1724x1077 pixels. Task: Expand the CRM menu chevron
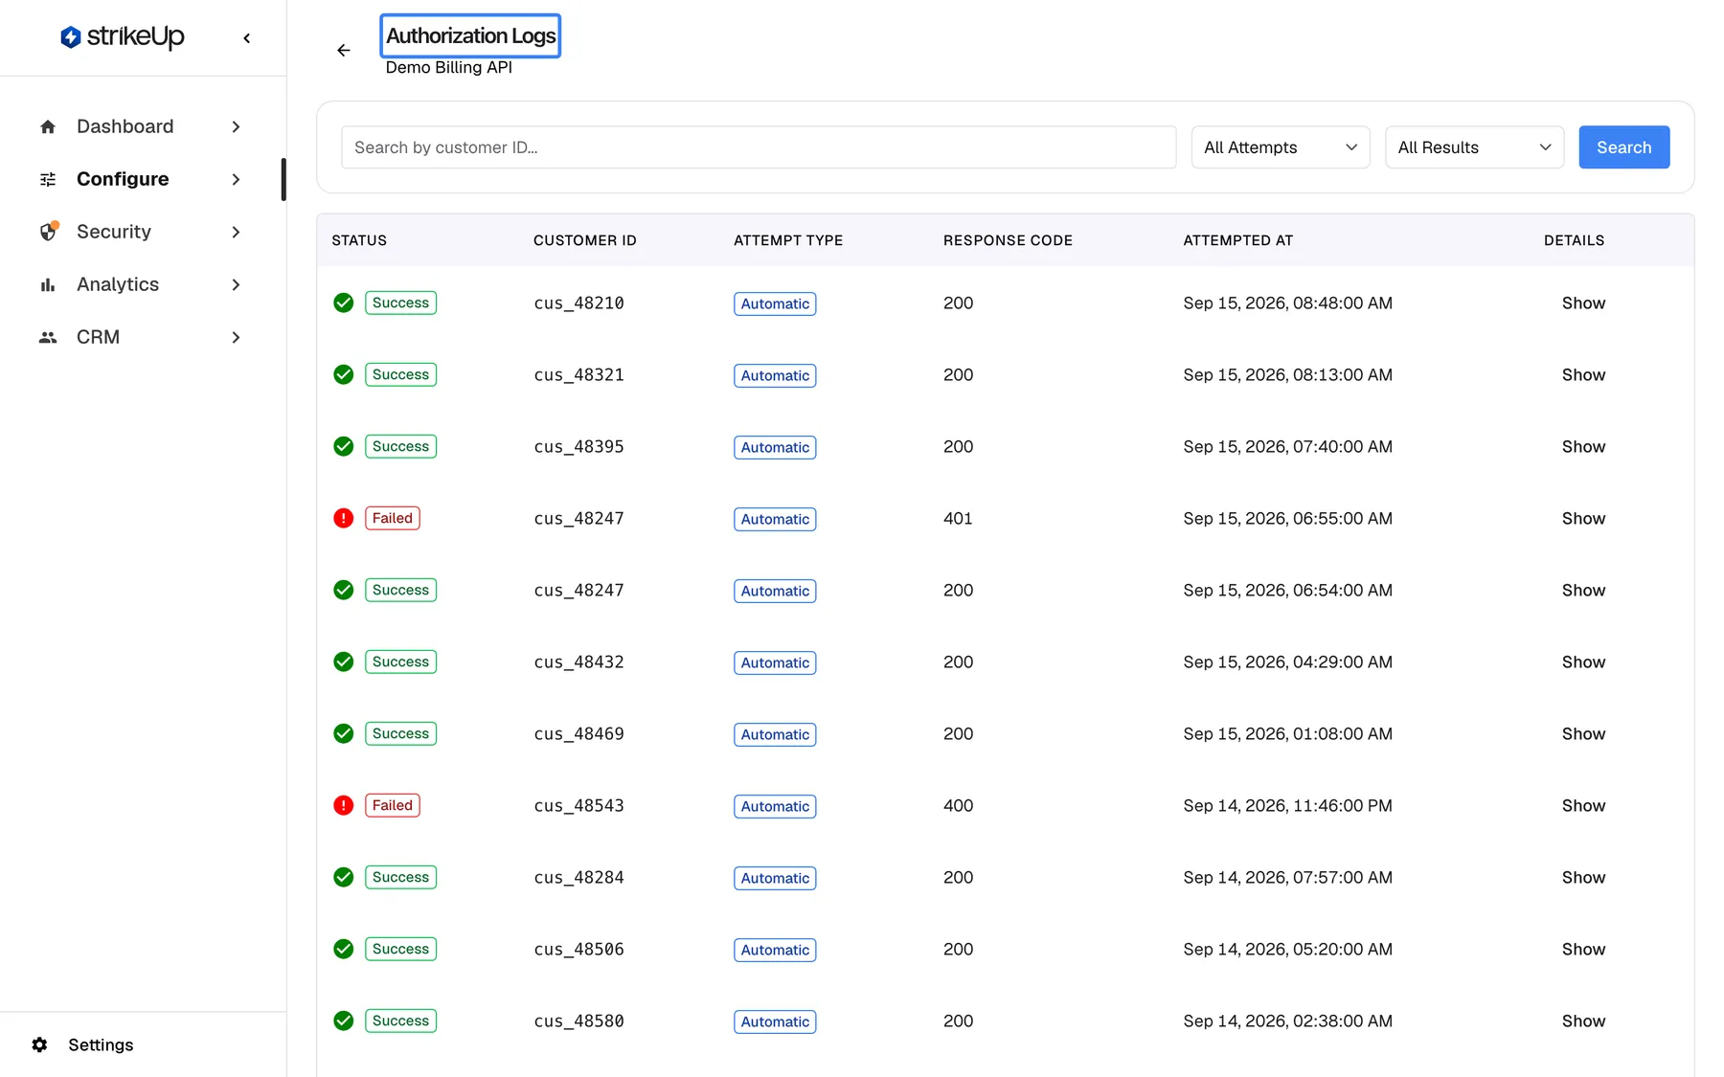[x=236, y=337]
